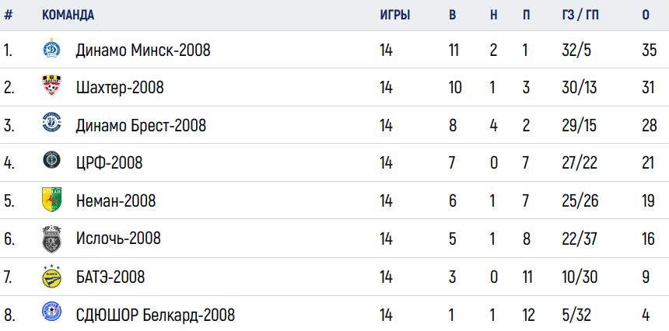This screenshot has height=331, width=669.
Task: Open the Динамо Минск-2008 team link
Action: pos(143,51)
